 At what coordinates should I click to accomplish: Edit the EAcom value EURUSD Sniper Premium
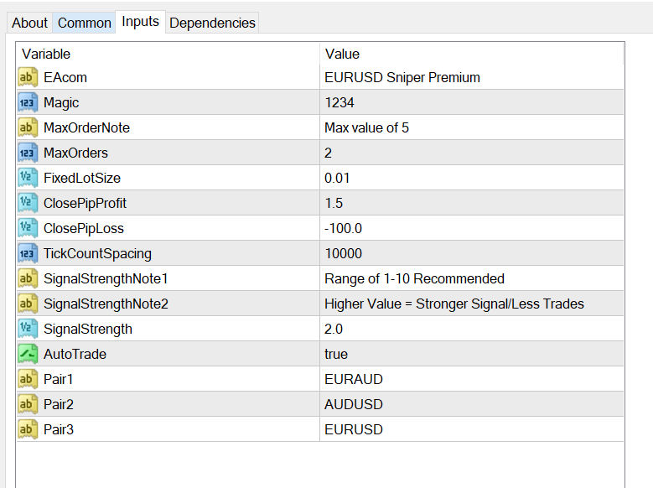[472, 77]
